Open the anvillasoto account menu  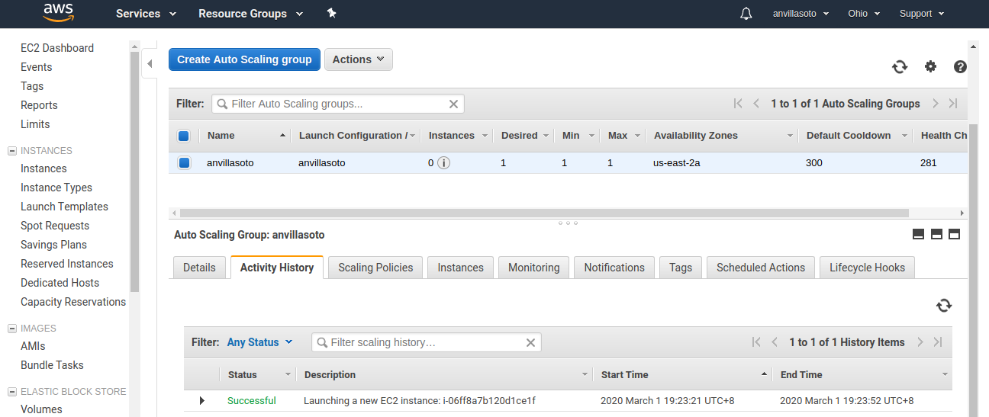point(801,14)
